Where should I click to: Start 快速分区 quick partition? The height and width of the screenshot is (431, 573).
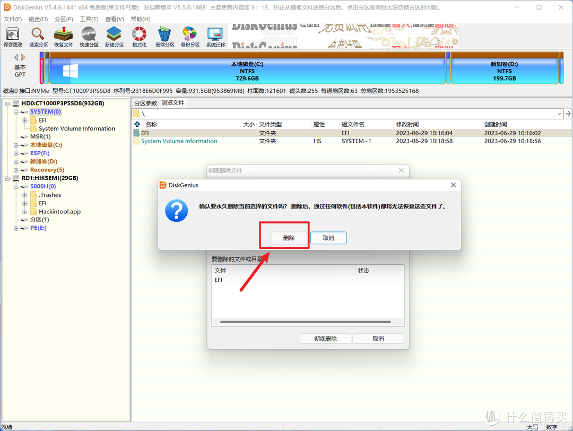(x=89, y=37)
